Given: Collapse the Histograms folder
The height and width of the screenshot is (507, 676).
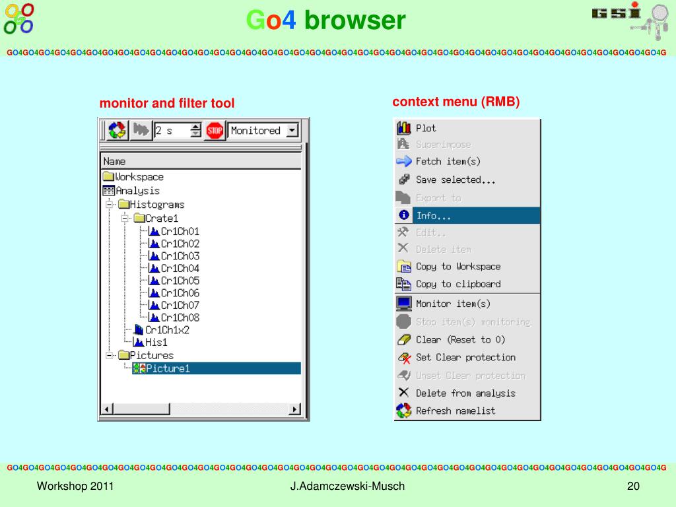Looking at the screenshot, I should coord(110,205).
